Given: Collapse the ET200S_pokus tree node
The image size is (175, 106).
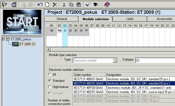Looking at the screenshot, I should point(4,39).
